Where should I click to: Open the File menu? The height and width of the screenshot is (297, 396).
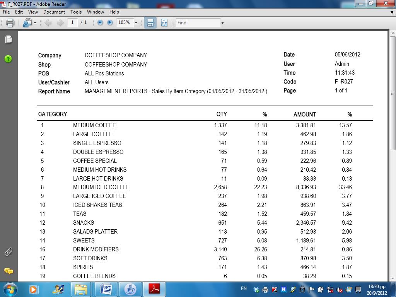(6, 12)
